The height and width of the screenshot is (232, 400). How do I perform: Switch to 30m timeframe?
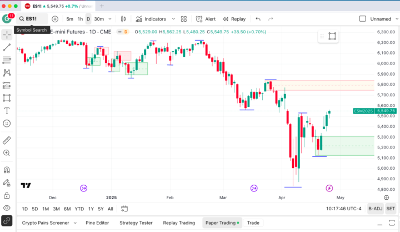tap(99, 19)
